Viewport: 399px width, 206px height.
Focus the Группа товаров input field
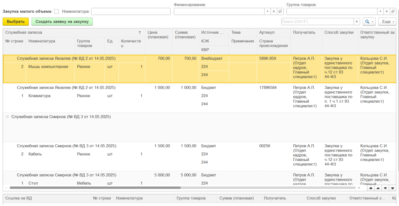click(332, 11)
